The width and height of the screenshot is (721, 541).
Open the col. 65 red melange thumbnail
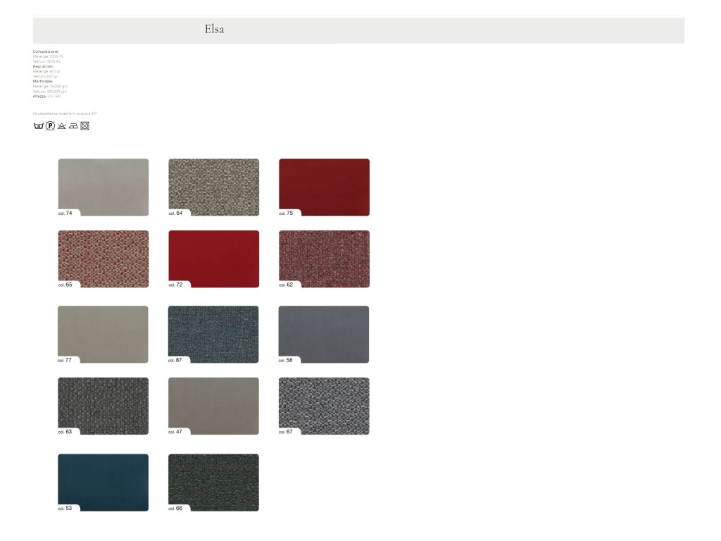point(103,259)
